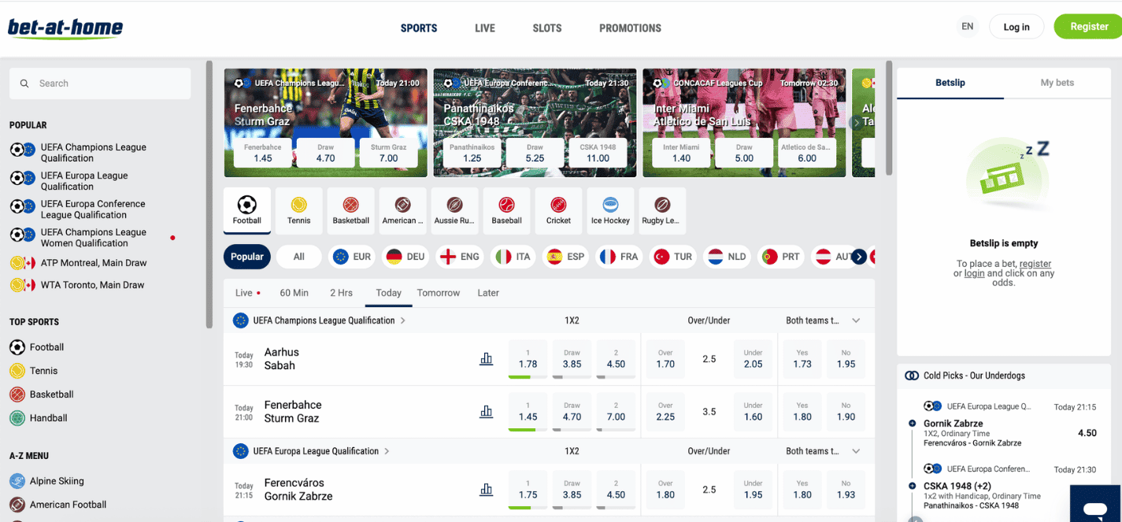Pick Aarhus win odds 1.78

528,359
